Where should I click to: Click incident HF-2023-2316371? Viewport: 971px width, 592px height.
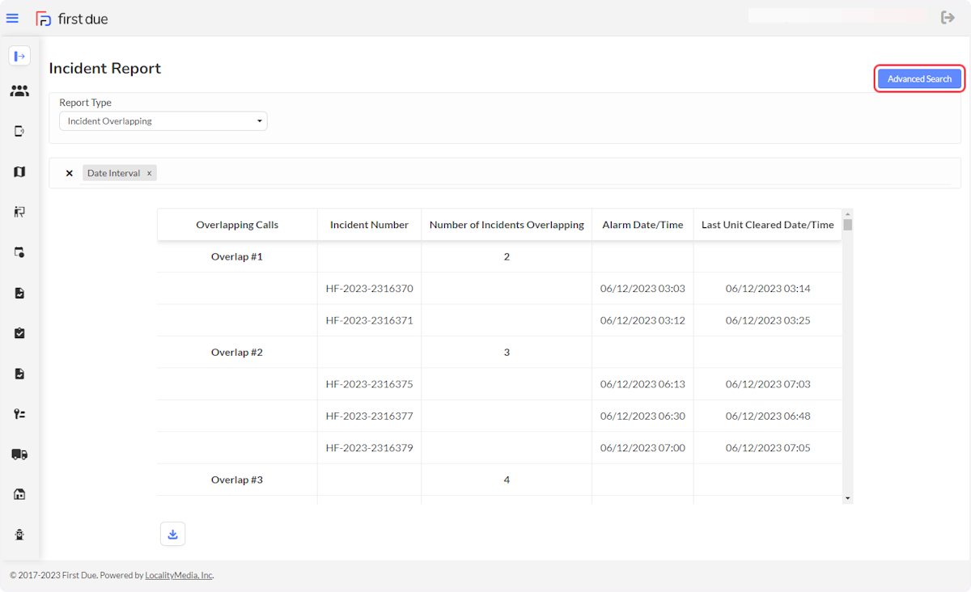pos(369,320)
